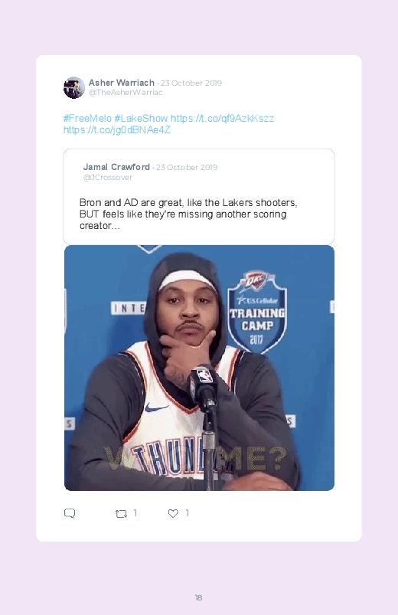The image size is (398, 615).
Task: Click the heart like icon
Action: (173, 513)
